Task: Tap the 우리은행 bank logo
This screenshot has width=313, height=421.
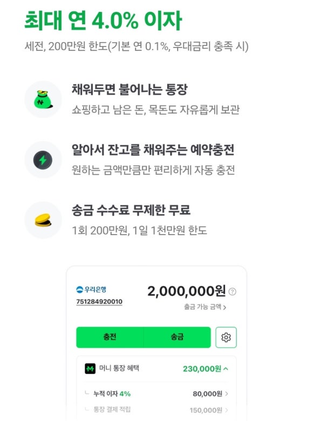Action: point(91,290)
